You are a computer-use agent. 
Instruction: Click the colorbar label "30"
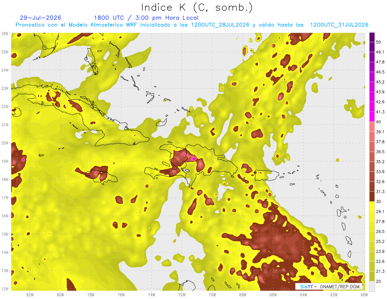379,202
